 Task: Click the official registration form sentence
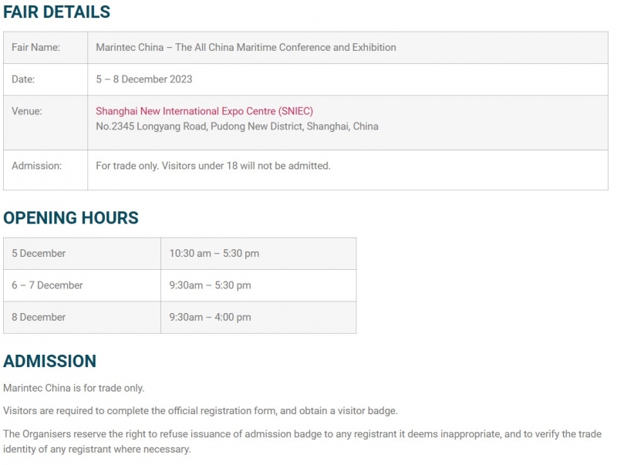[x=201, y=410]
